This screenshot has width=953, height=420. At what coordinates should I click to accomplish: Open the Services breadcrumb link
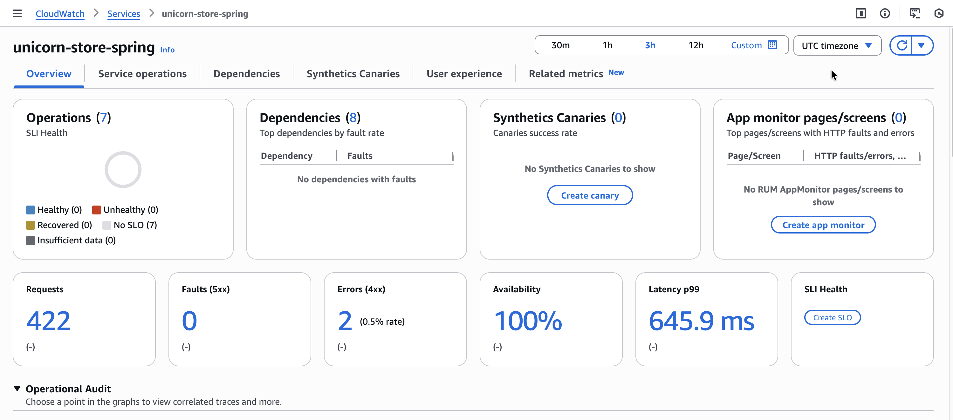[x=124, y=13]
